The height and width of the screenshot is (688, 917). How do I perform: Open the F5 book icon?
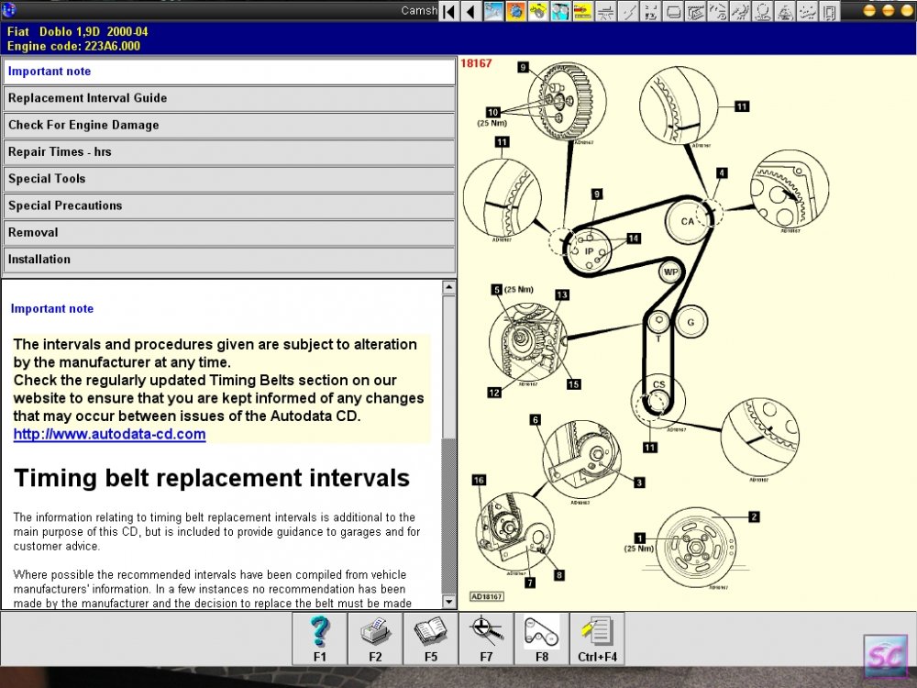430,638
